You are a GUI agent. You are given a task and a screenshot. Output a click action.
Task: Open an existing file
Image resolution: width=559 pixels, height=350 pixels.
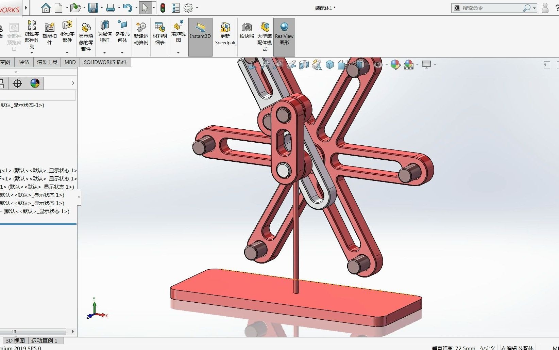click(75, 7)
